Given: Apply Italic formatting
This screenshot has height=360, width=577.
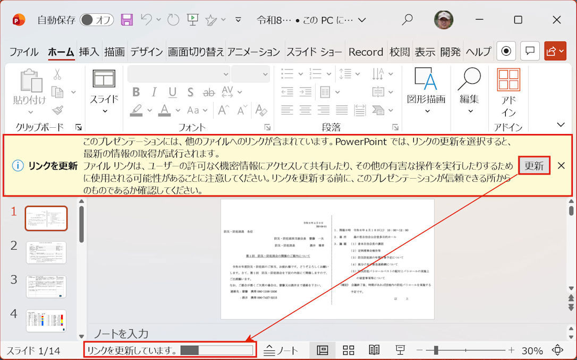Looking at the screenshot, I should (154, 92).
